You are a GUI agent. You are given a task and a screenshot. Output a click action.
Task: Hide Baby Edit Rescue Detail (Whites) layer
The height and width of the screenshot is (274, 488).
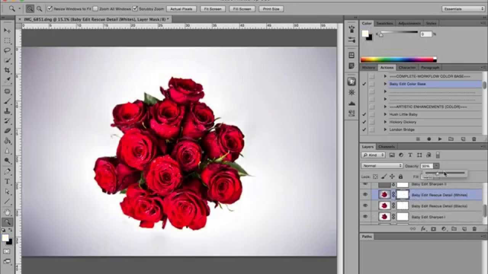(365, 194)
